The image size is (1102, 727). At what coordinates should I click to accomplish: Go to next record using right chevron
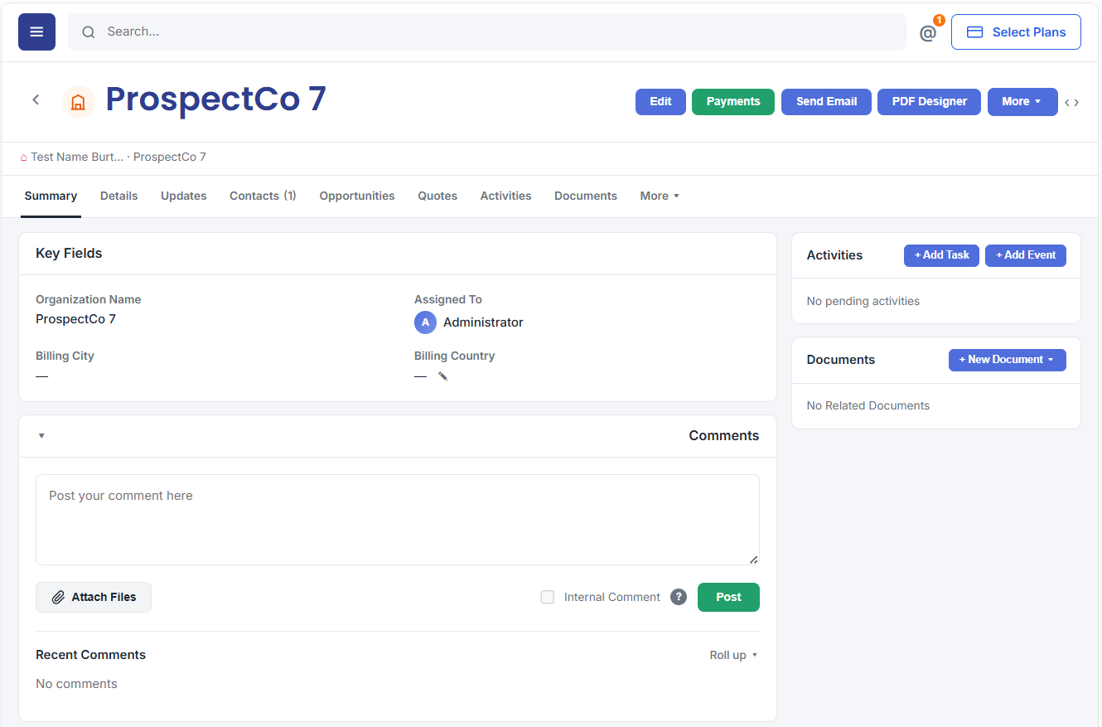pyautogui.click(x=1076, y=103)
